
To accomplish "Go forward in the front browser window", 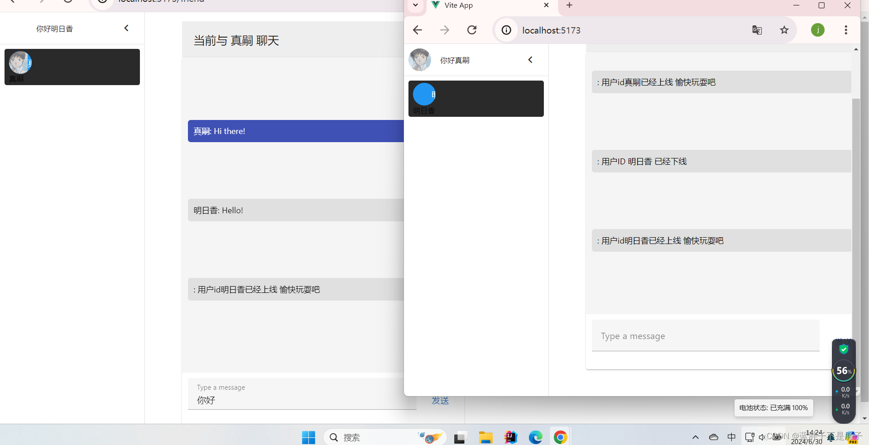I will 445,30.
